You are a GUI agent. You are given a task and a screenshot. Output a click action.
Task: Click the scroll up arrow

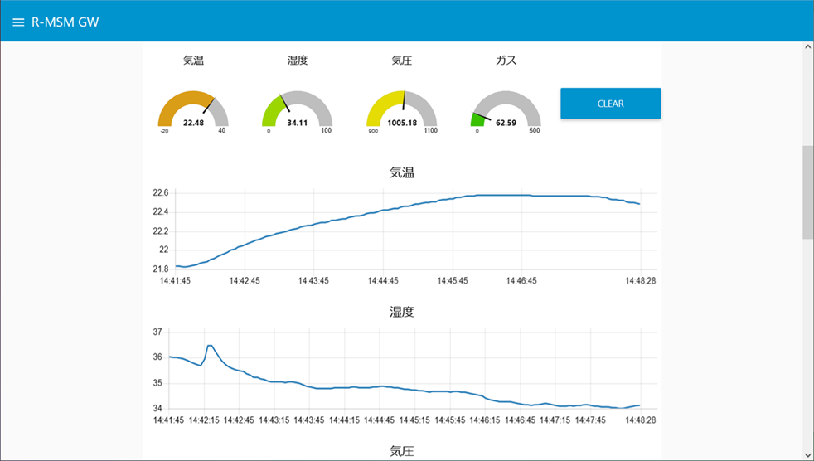tap(807, 48)
